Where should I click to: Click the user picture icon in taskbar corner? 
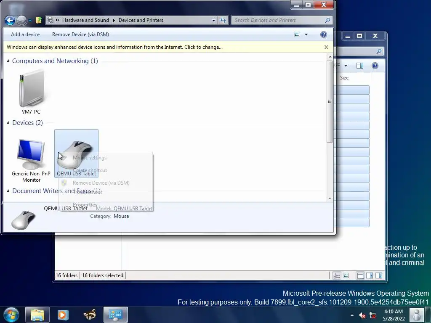pos(417,315)
